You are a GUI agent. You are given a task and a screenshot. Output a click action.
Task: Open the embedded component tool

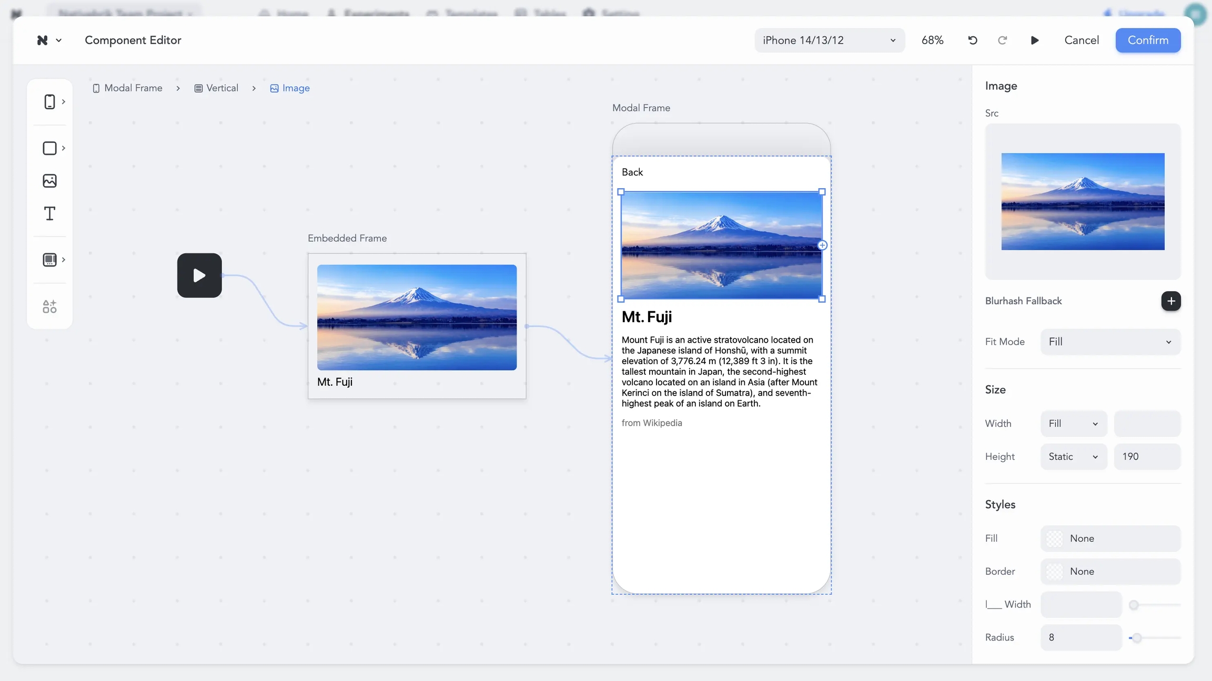tap(49, 260)
